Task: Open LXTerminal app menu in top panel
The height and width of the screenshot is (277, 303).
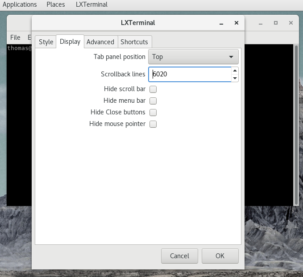Action: click(x=91, y=4)
